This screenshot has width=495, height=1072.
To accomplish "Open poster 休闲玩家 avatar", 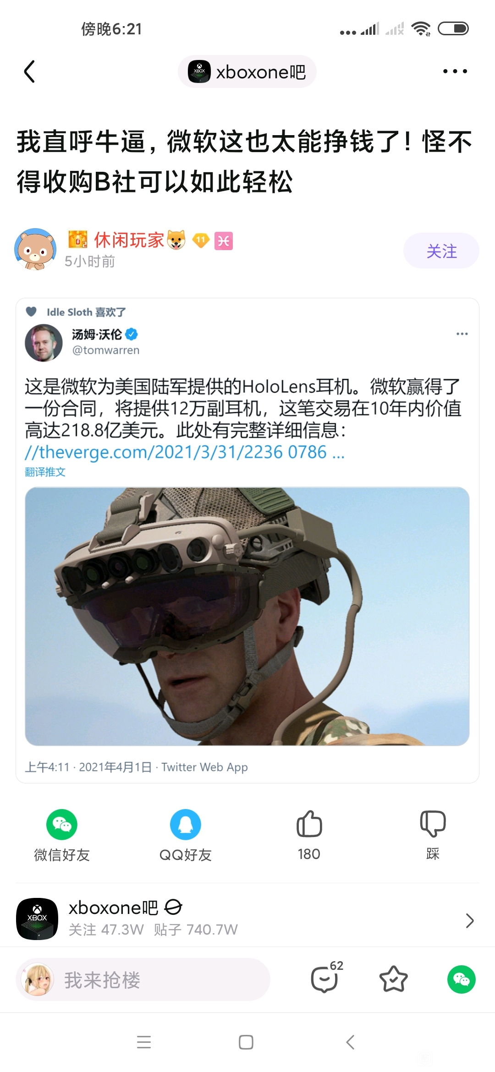I will [35, 249].
